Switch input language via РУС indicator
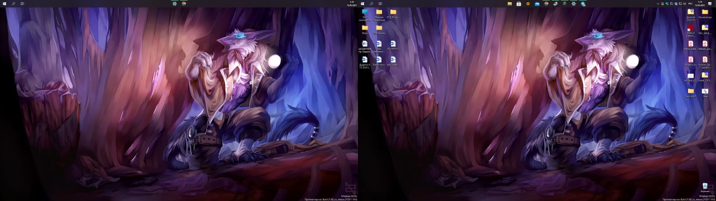Image resolution: width=716 pixels, height=201 pixels. point(690,3)
